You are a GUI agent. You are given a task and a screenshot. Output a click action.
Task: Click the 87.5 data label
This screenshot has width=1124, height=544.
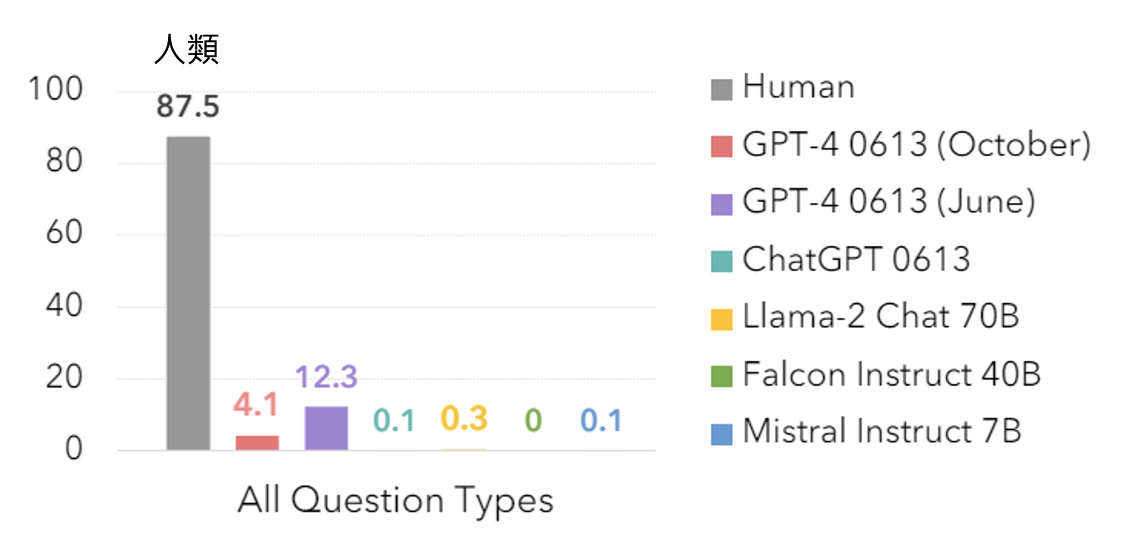[188, 107]
